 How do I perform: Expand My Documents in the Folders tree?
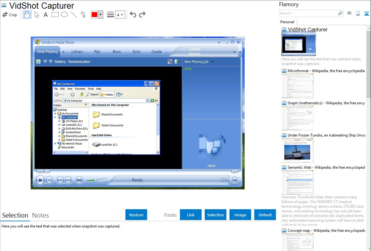pos(55,114)
